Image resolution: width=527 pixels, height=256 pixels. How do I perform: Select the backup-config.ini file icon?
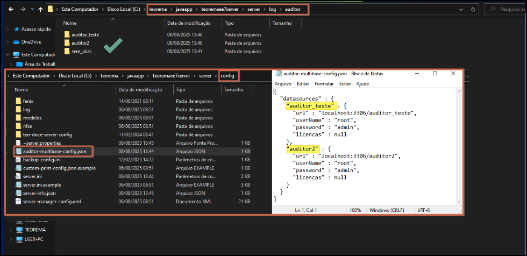coord(18,160)
